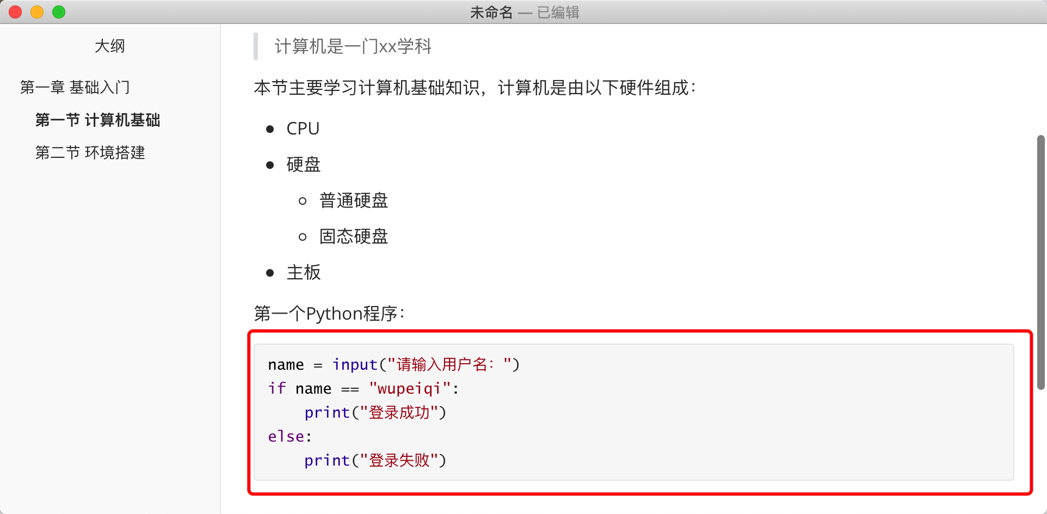Screen dimensions: 1047x514
Task: Click the 普通硬盘 sub-bullet
Action: coord(354,200)
